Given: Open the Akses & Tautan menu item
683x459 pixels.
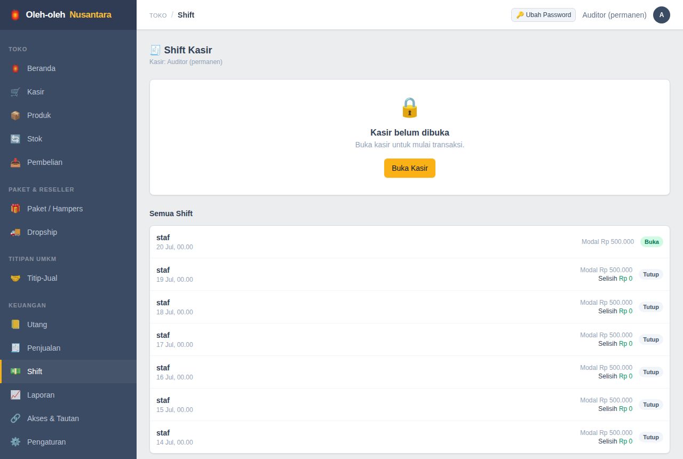Looking at the screenshot, I should pyautogui.click(x=68, y=418).
